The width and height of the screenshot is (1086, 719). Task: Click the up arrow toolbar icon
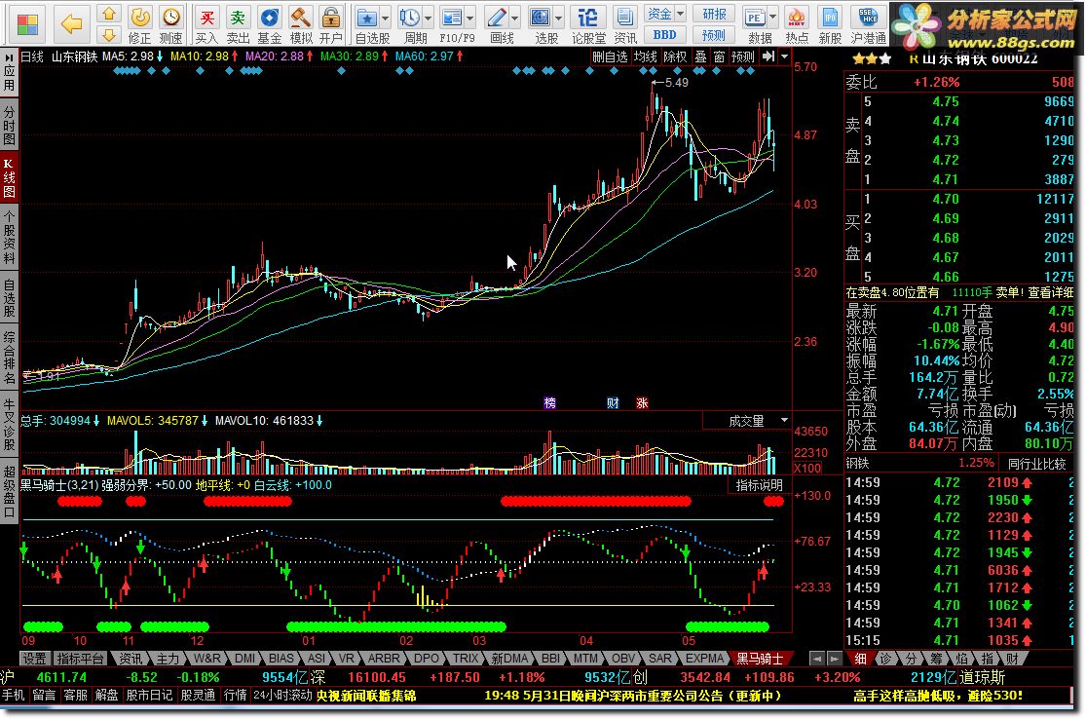(109, 14)
